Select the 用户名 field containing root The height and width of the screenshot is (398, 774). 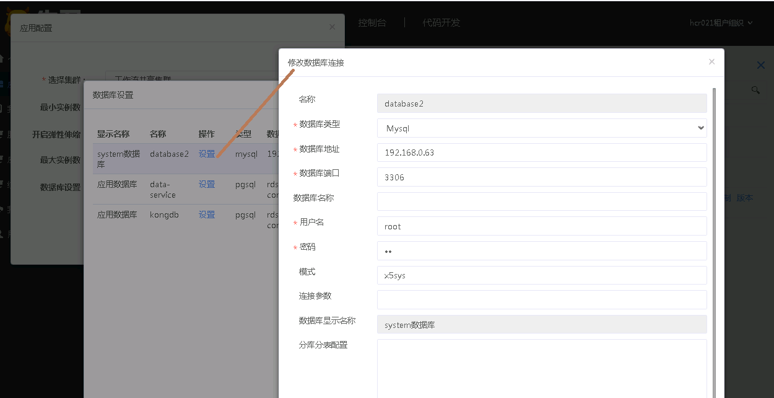click(x=542, y=226)
